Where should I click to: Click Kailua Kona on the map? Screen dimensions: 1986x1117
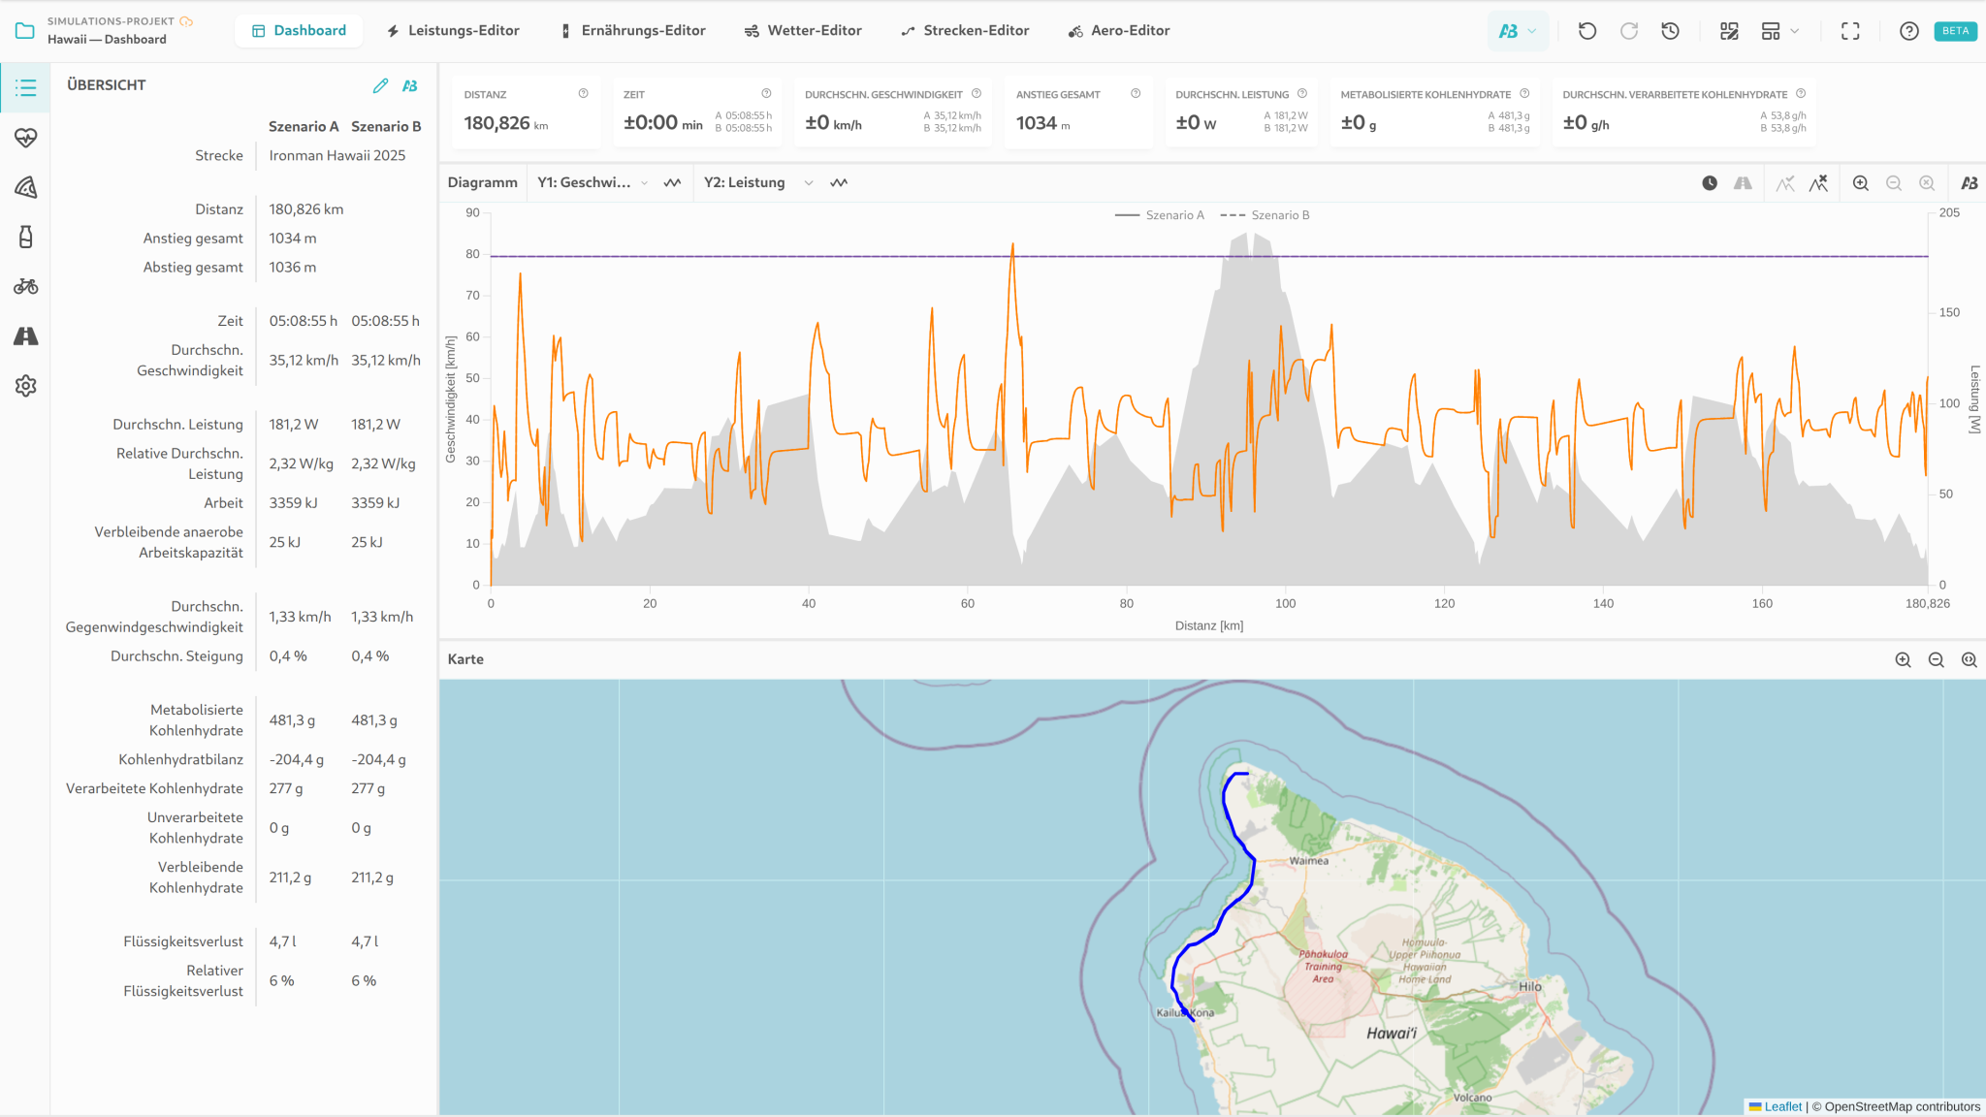1185,1013
